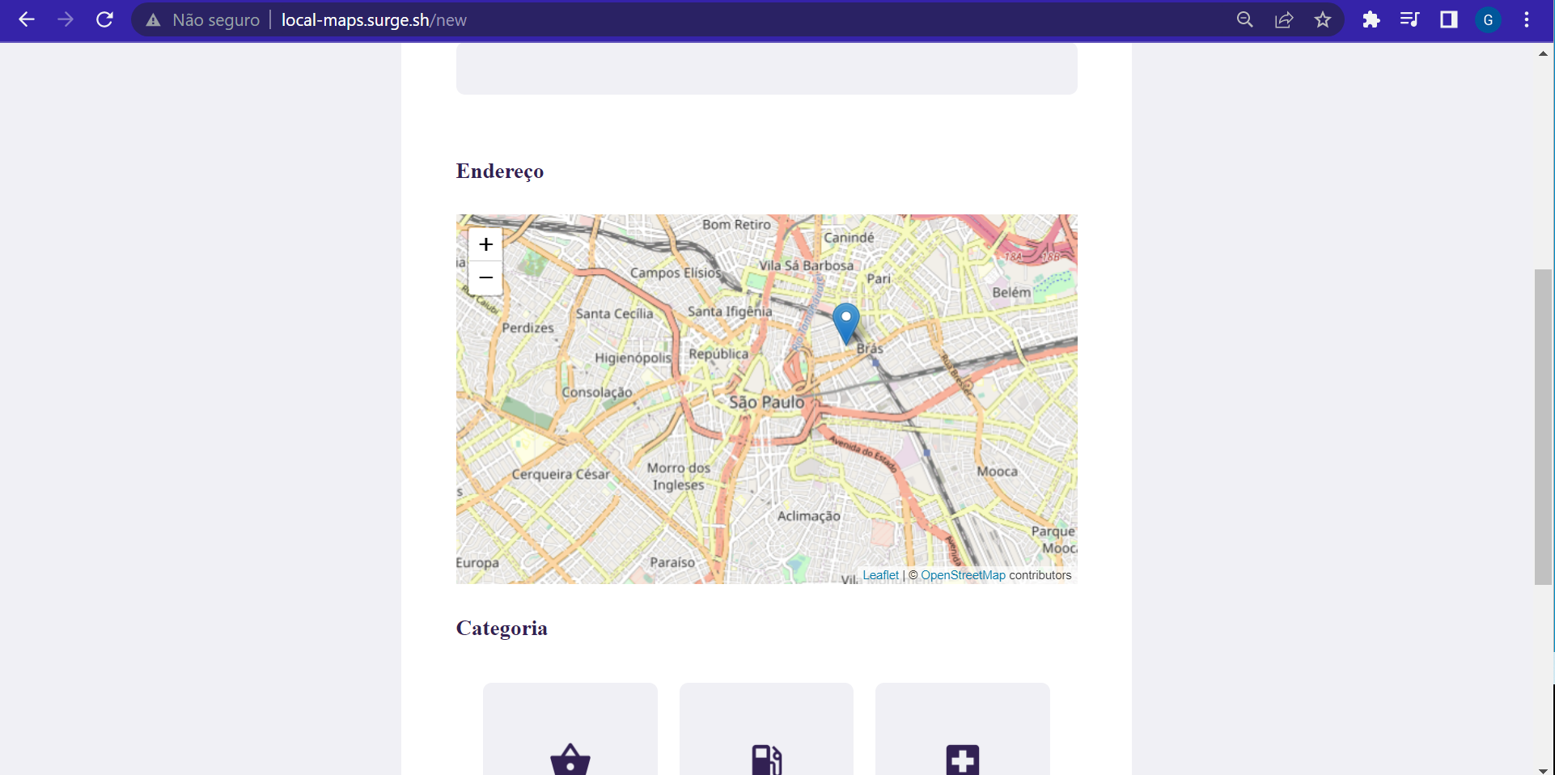This screenshot has width=1555, height=775.
Task: Click the 'Mooca' map label
Action: tap(997, 472)
